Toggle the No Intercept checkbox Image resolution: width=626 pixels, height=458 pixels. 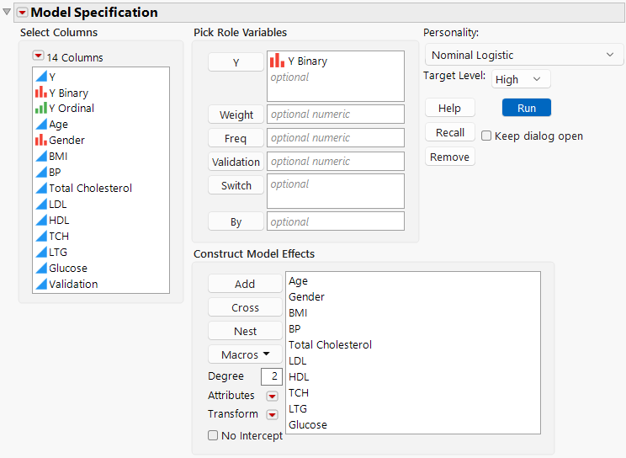pos(213,435)
